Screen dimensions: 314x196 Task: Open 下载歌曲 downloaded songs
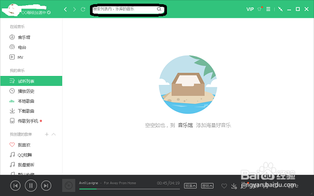point(31,111)
